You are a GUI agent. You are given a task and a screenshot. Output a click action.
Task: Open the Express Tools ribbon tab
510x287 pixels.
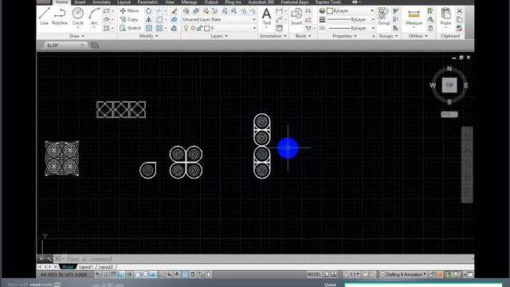coord(328,2)
